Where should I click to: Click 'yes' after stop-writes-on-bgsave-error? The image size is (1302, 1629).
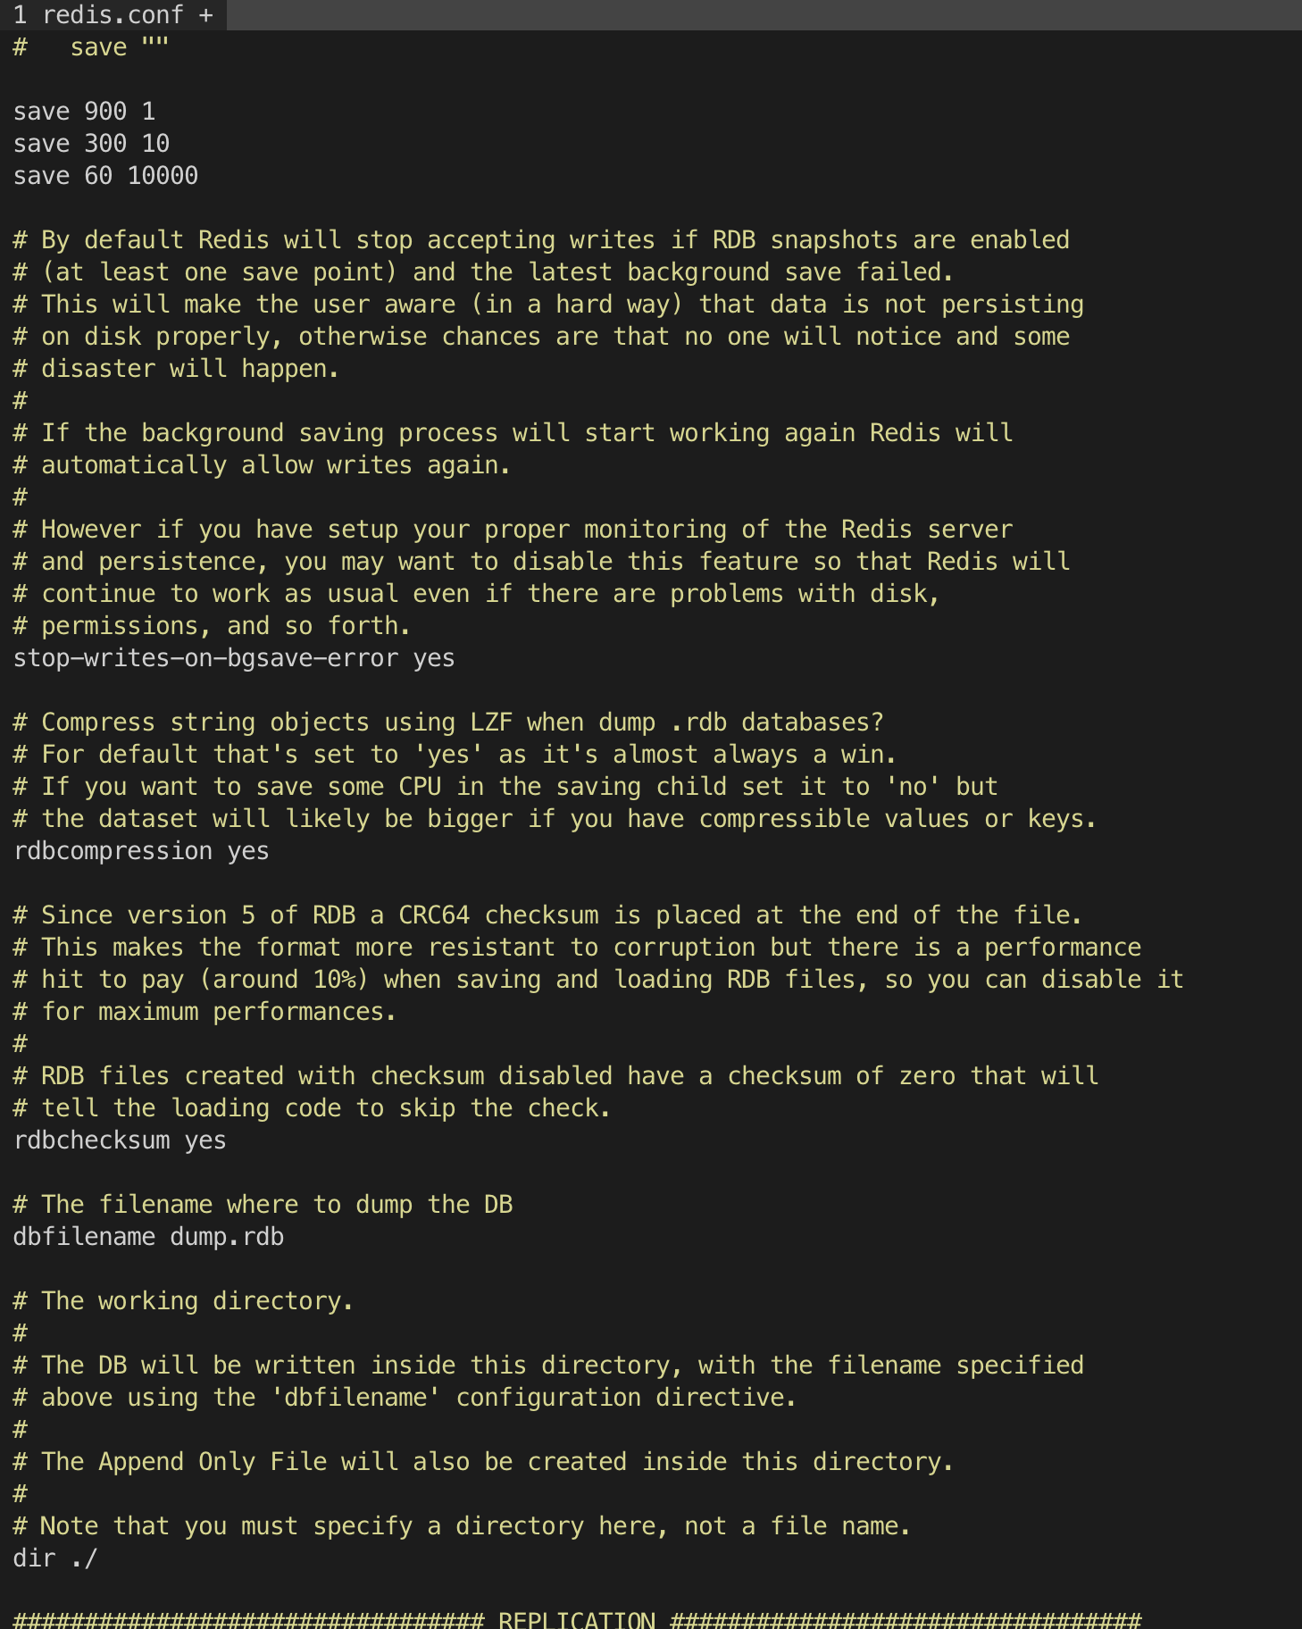pyautogui.click(x=434, y=658)
